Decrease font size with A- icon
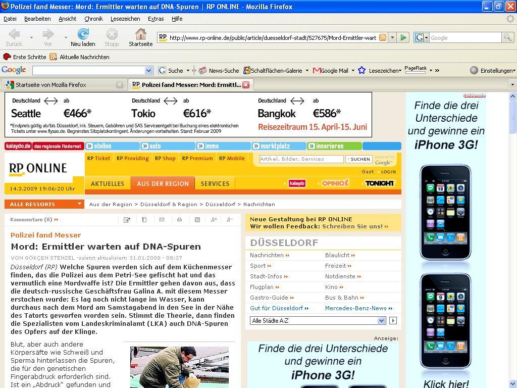 pos(230,220)
